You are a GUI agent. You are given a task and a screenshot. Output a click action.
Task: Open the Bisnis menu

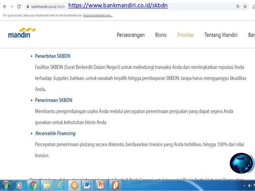coord(161,35)
